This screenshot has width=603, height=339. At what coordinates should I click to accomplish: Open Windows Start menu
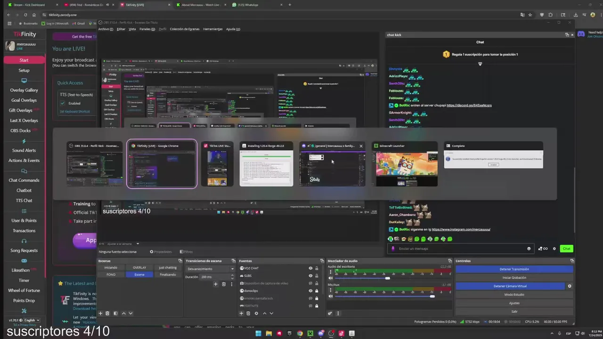258,333
